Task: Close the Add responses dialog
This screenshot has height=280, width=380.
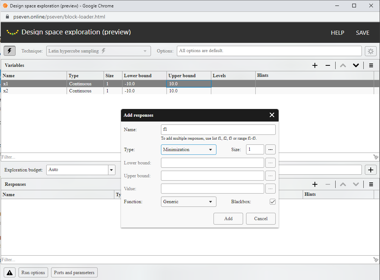Action: tap(272, 115)
